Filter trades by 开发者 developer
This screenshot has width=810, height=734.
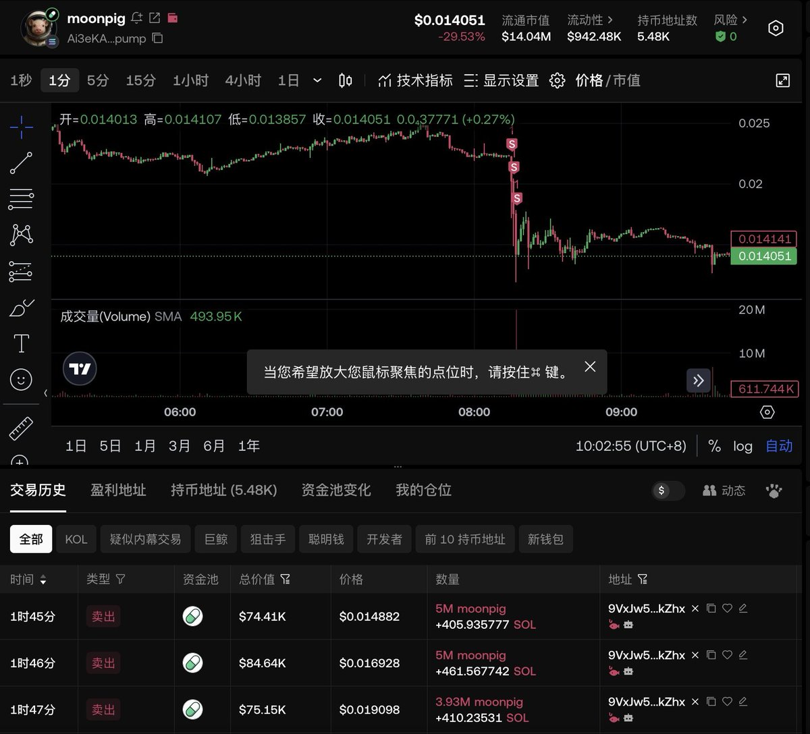(x=384, y=539)
